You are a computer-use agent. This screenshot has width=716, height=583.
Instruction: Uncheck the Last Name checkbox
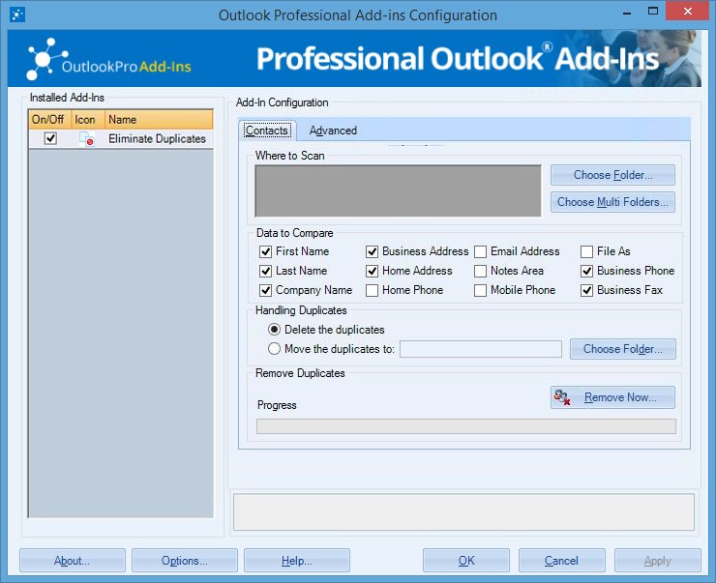[265, 271]
